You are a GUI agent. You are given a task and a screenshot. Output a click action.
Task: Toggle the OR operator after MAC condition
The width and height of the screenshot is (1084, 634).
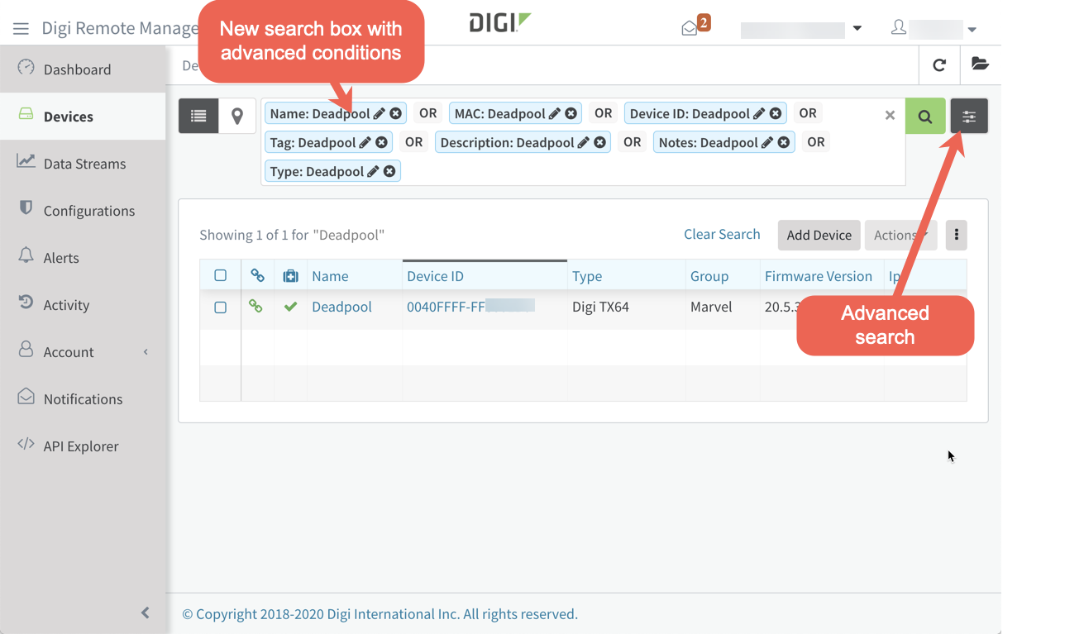pyautogui.click(x=604, y=113)
